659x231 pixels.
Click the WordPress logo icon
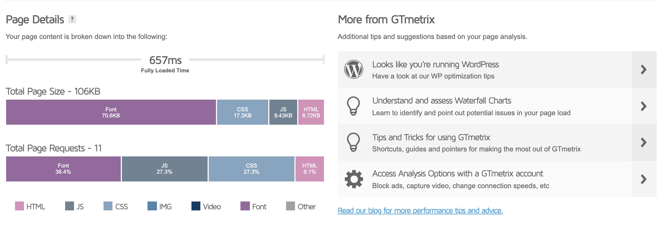click(x=353, y=69)
